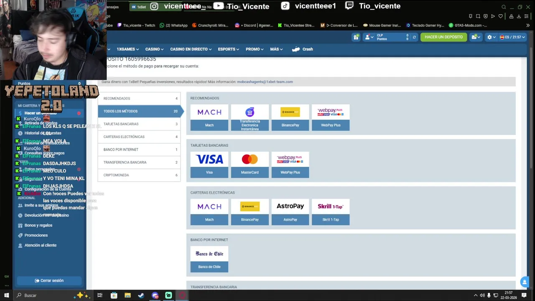Image resolution: width=535 pixels, height=301 pixels.
Task: Expand the 1XGAMES menu
Action: coord(127,49)
